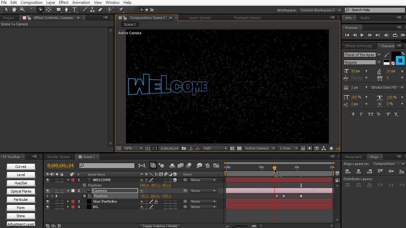Open the Regular font style dropdown
This screenshot has width=406, height=228.
click(362, 62)
